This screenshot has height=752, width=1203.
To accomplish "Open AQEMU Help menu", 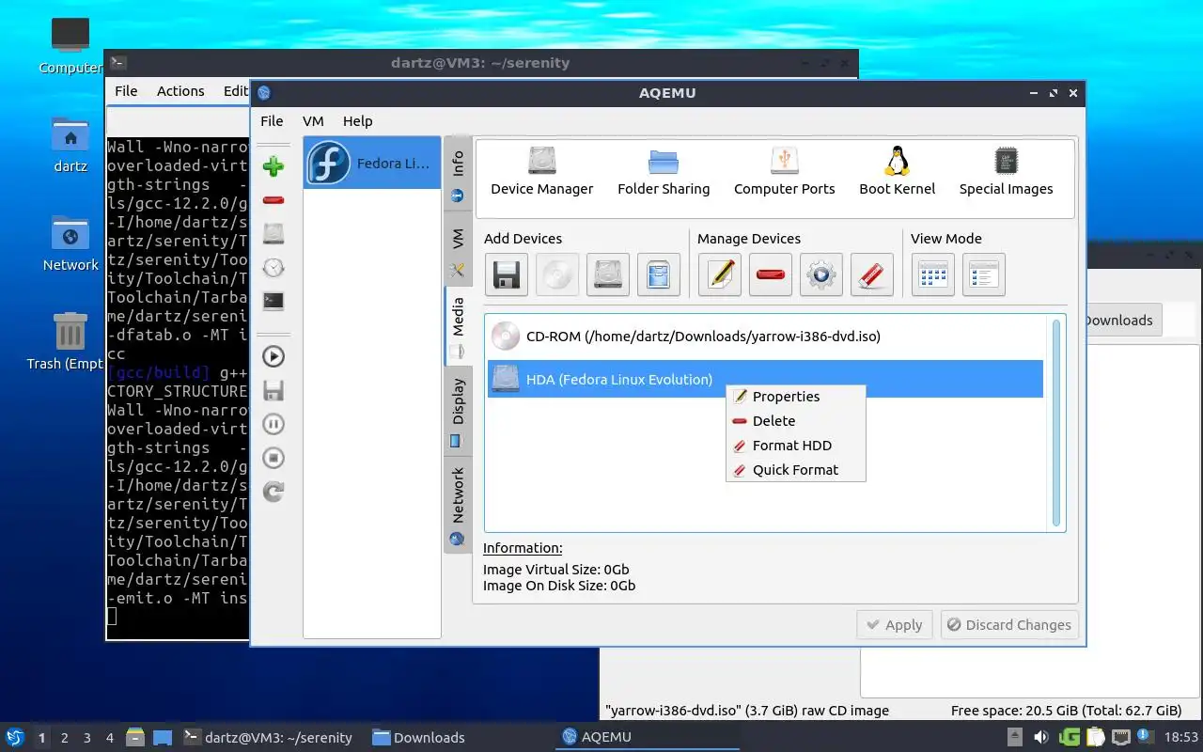I will click(357, 120).
